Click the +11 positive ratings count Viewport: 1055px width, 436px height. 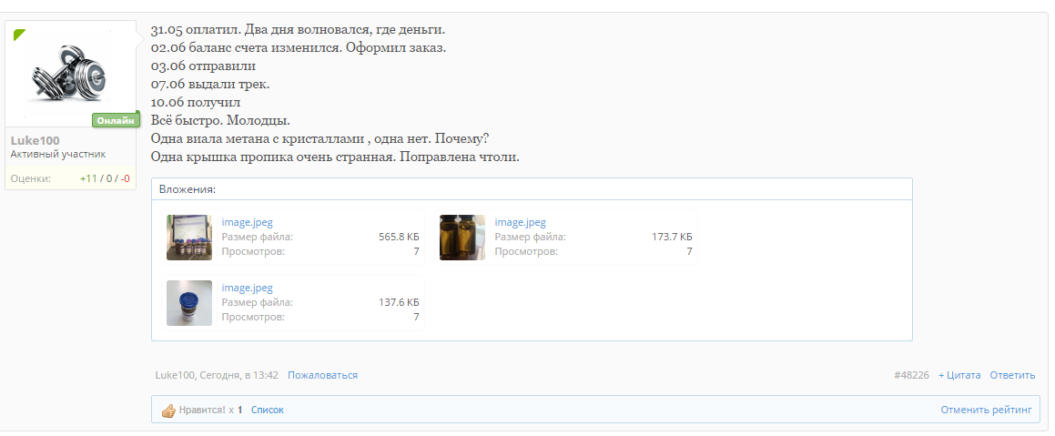[x=88, y=178]
